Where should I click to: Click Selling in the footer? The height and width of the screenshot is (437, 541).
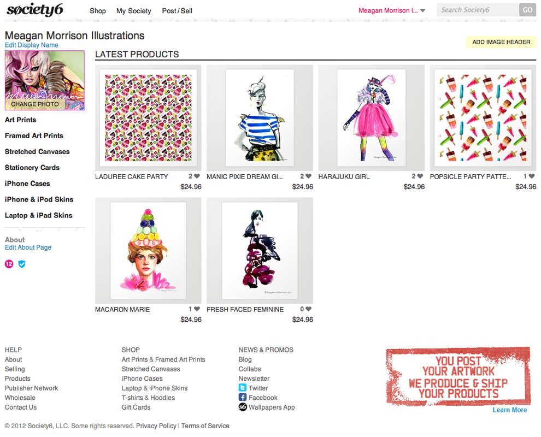[x=15, y=369]
